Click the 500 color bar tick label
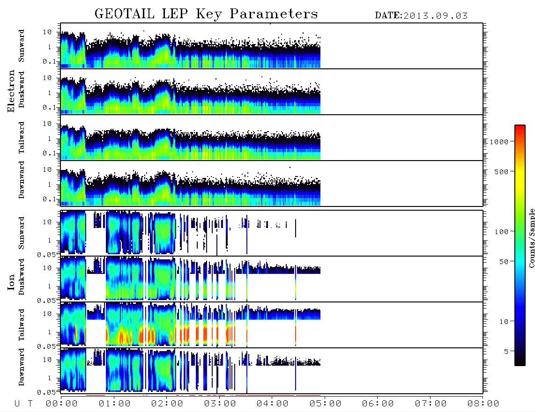Screen dimensions: 535x412 [502, 171]
